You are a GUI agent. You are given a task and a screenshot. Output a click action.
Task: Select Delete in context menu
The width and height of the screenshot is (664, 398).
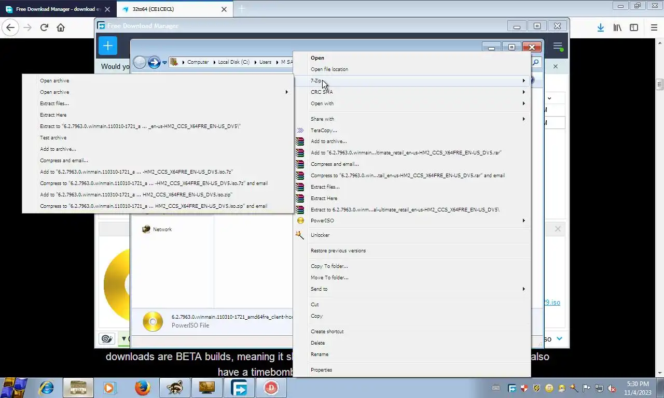(x=317, y=343)
